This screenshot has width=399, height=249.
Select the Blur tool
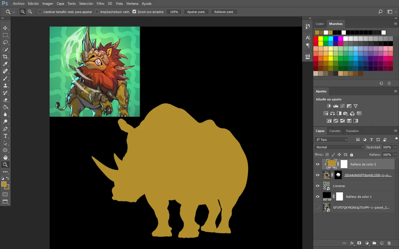click(5, 114)
